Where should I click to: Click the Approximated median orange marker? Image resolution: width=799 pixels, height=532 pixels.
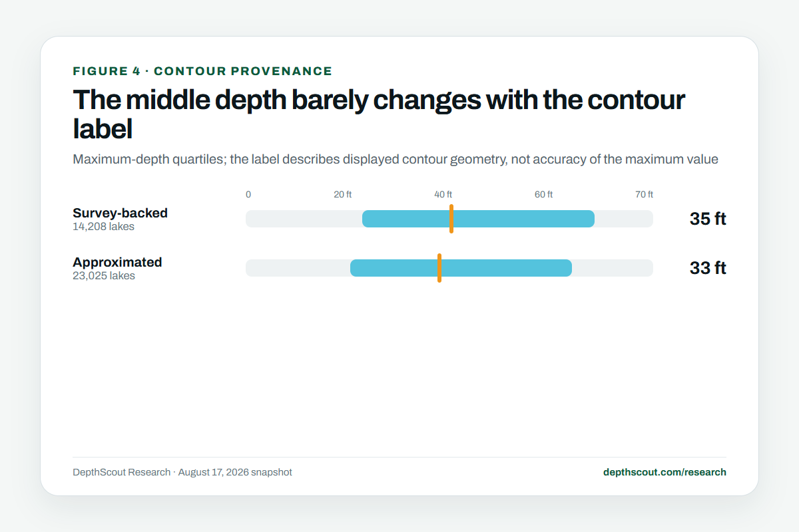(439, 268)
